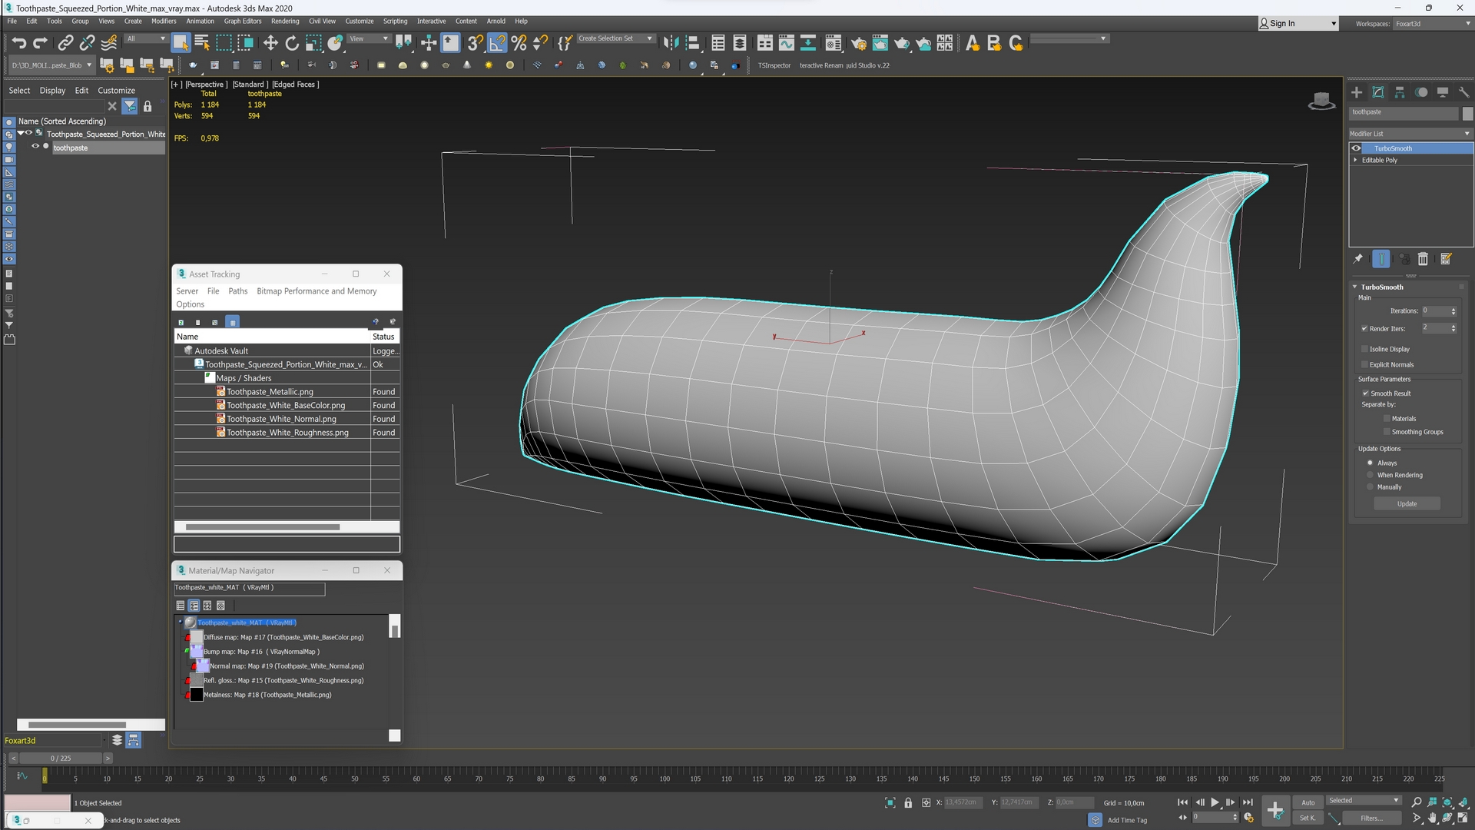This screenshot has width=1475, height=830.
Task: Open the Scripting menu
Action: click(x=395, y=22)
